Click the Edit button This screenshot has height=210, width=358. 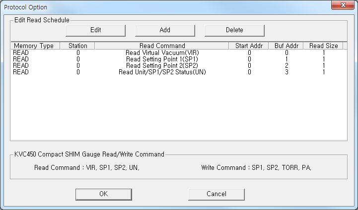(x=95, y=30)
